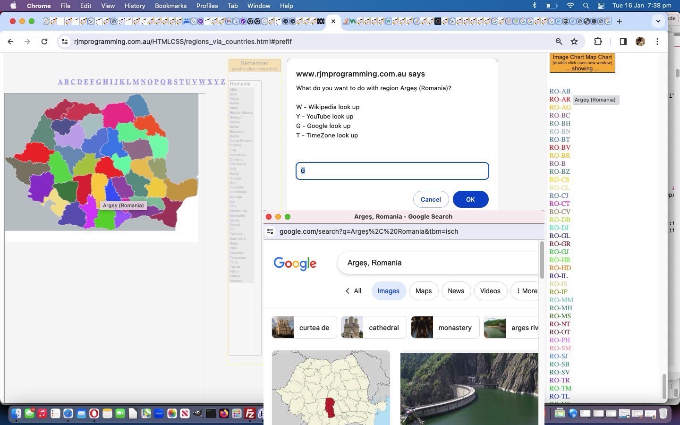Click the RO-TM region link
680x425 pixels.
(560, 388)
